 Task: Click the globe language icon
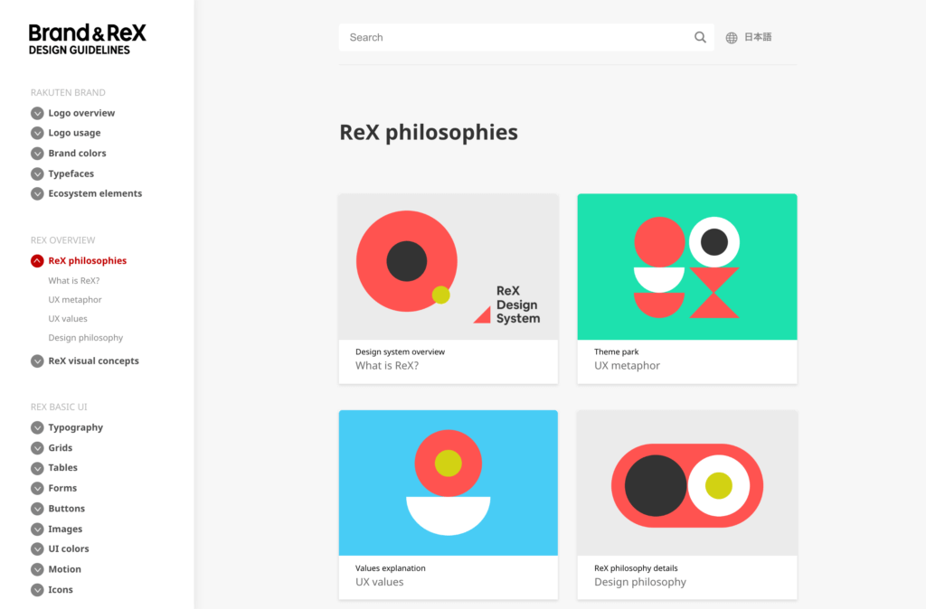(x=732, y=38)
